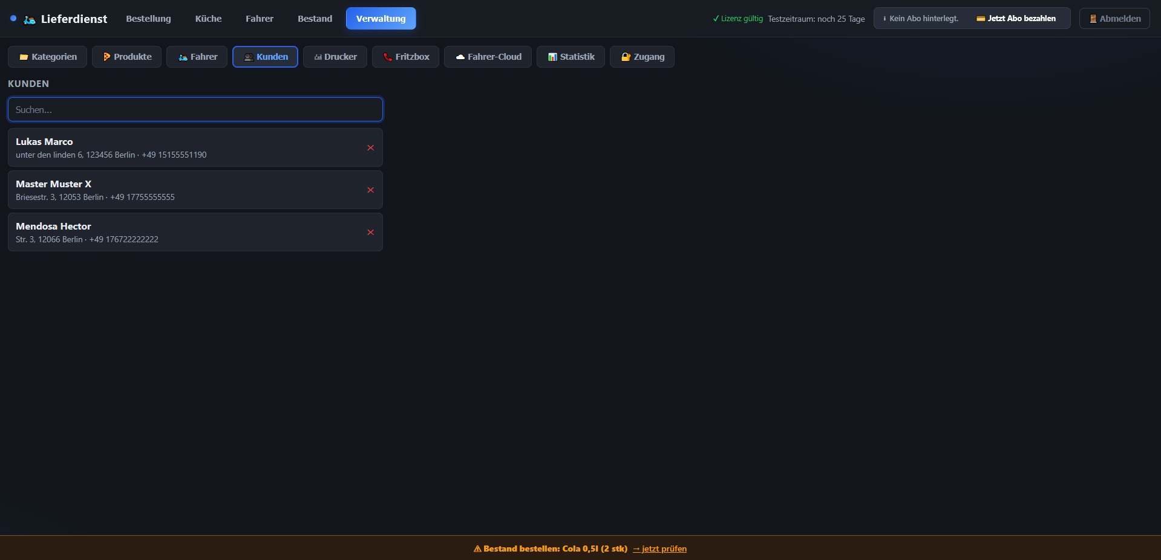Open the Küche view

coord(208,19)
